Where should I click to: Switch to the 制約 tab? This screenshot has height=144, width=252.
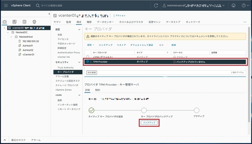click(x=98, y=90)
